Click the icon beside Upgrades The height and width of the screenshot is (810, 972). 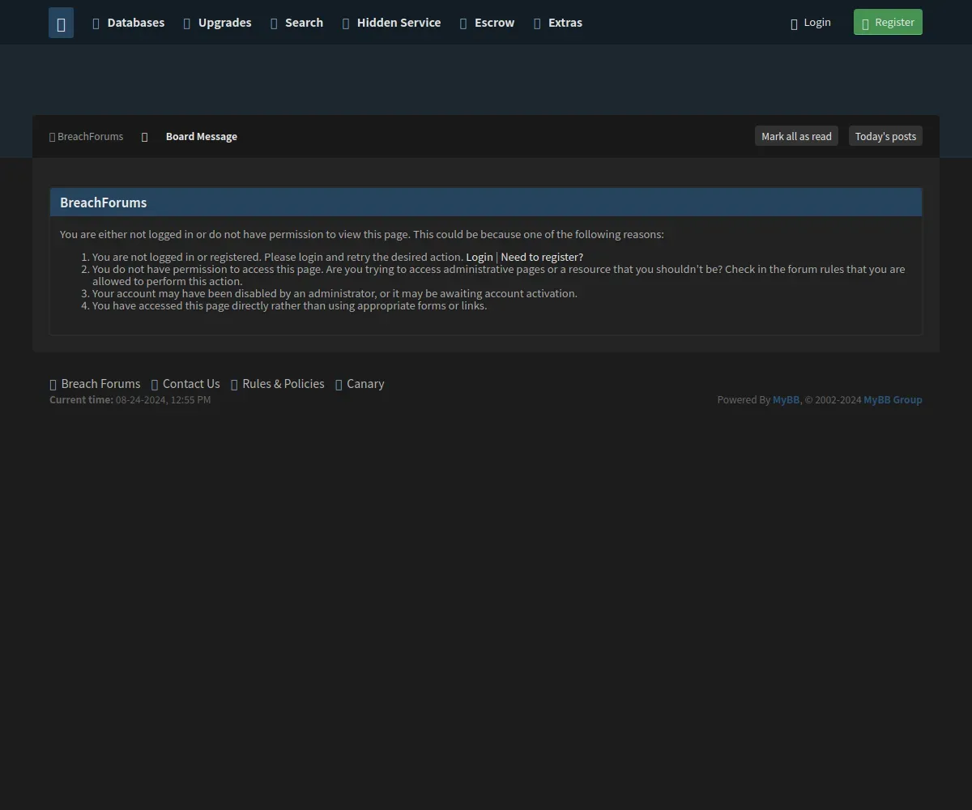pyautogui.click(x=187, y=23)
